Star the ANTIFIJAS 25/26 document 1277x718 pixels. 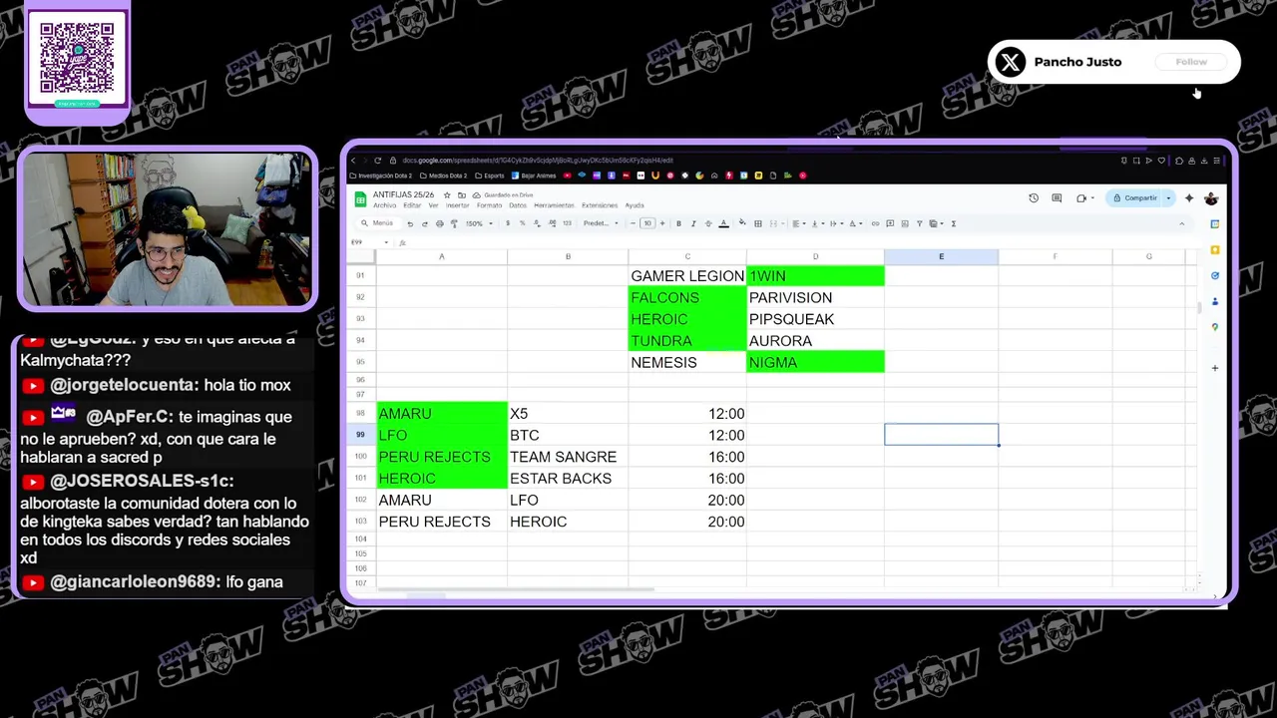[x=447, y=195]
